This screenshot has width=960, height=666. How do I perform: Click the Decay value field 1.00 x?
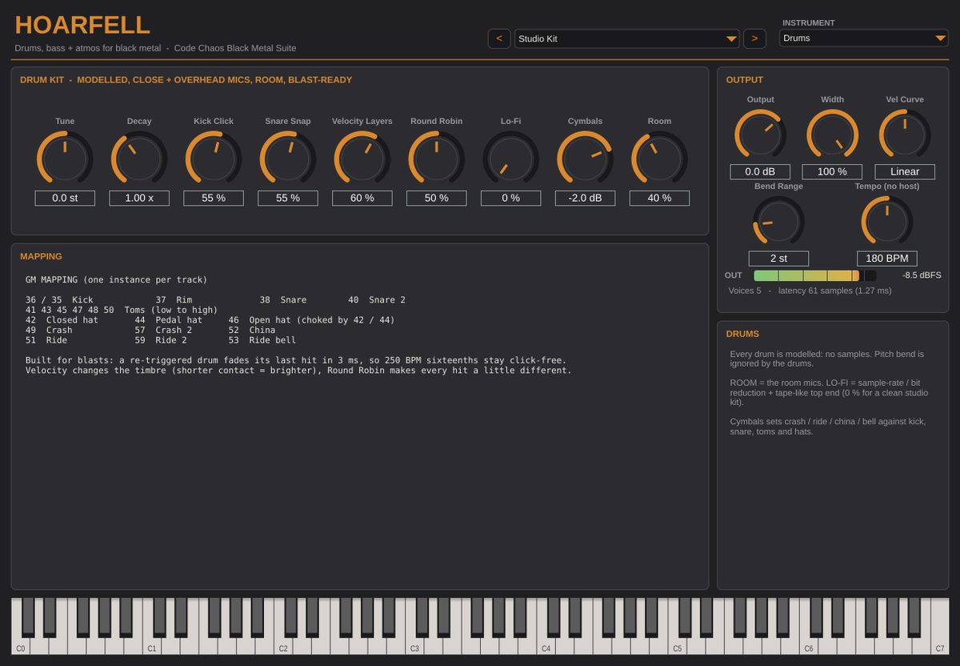(139, 198)
